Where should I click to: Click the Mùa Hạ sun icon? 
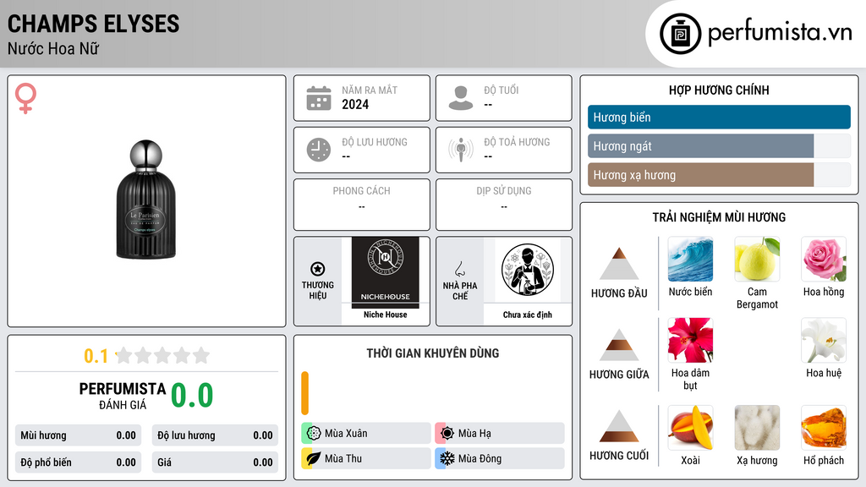coord(447,434)
